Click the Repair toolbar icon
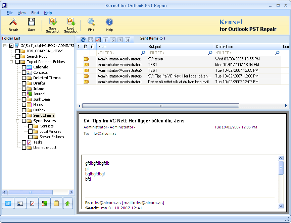 (x=13, y=22)
